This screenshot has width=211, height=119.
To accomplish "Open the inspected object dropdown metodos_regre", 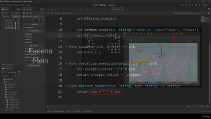I will tap(32, 17).
